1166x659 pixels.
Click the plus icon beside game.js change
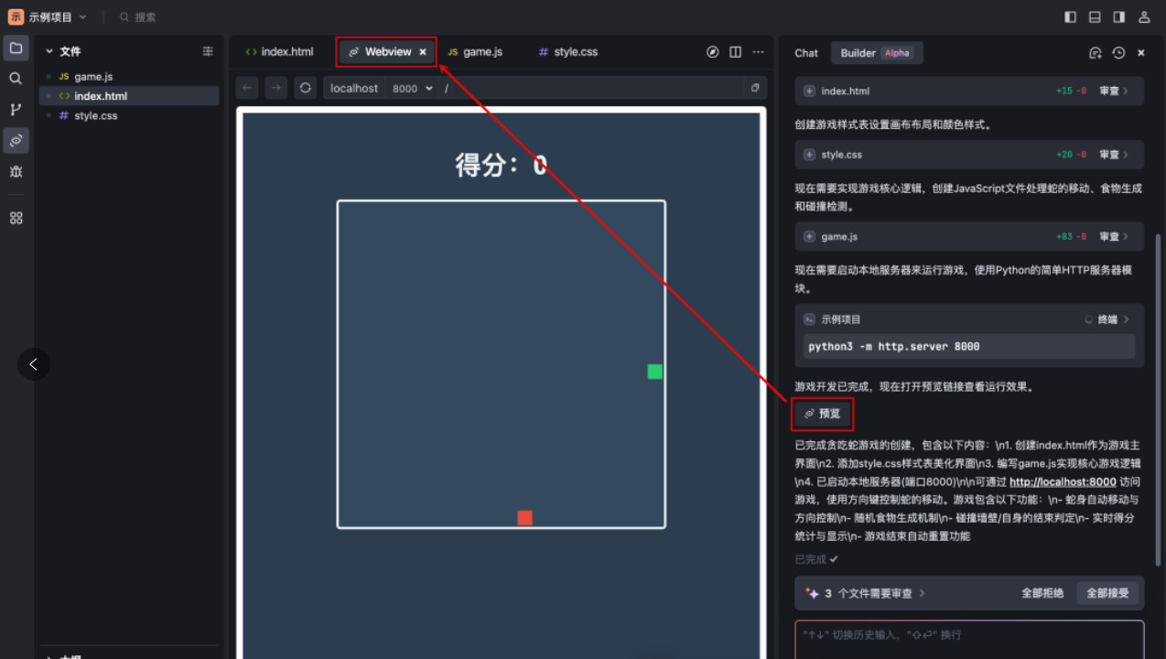click(809, 236)
